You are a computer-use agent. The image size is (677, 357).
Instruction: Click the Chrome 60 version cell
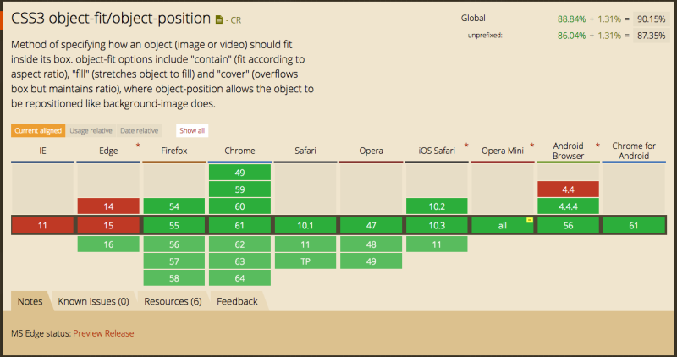tap(239, 206)
